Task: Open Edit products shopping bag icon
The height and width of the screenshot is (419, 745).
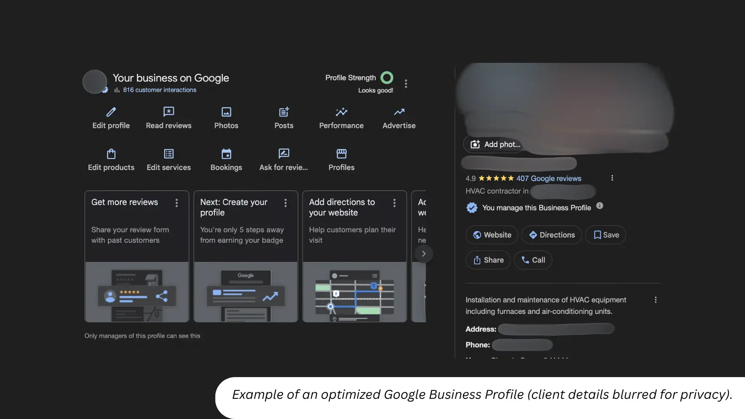Action: (x=111, y=154)
